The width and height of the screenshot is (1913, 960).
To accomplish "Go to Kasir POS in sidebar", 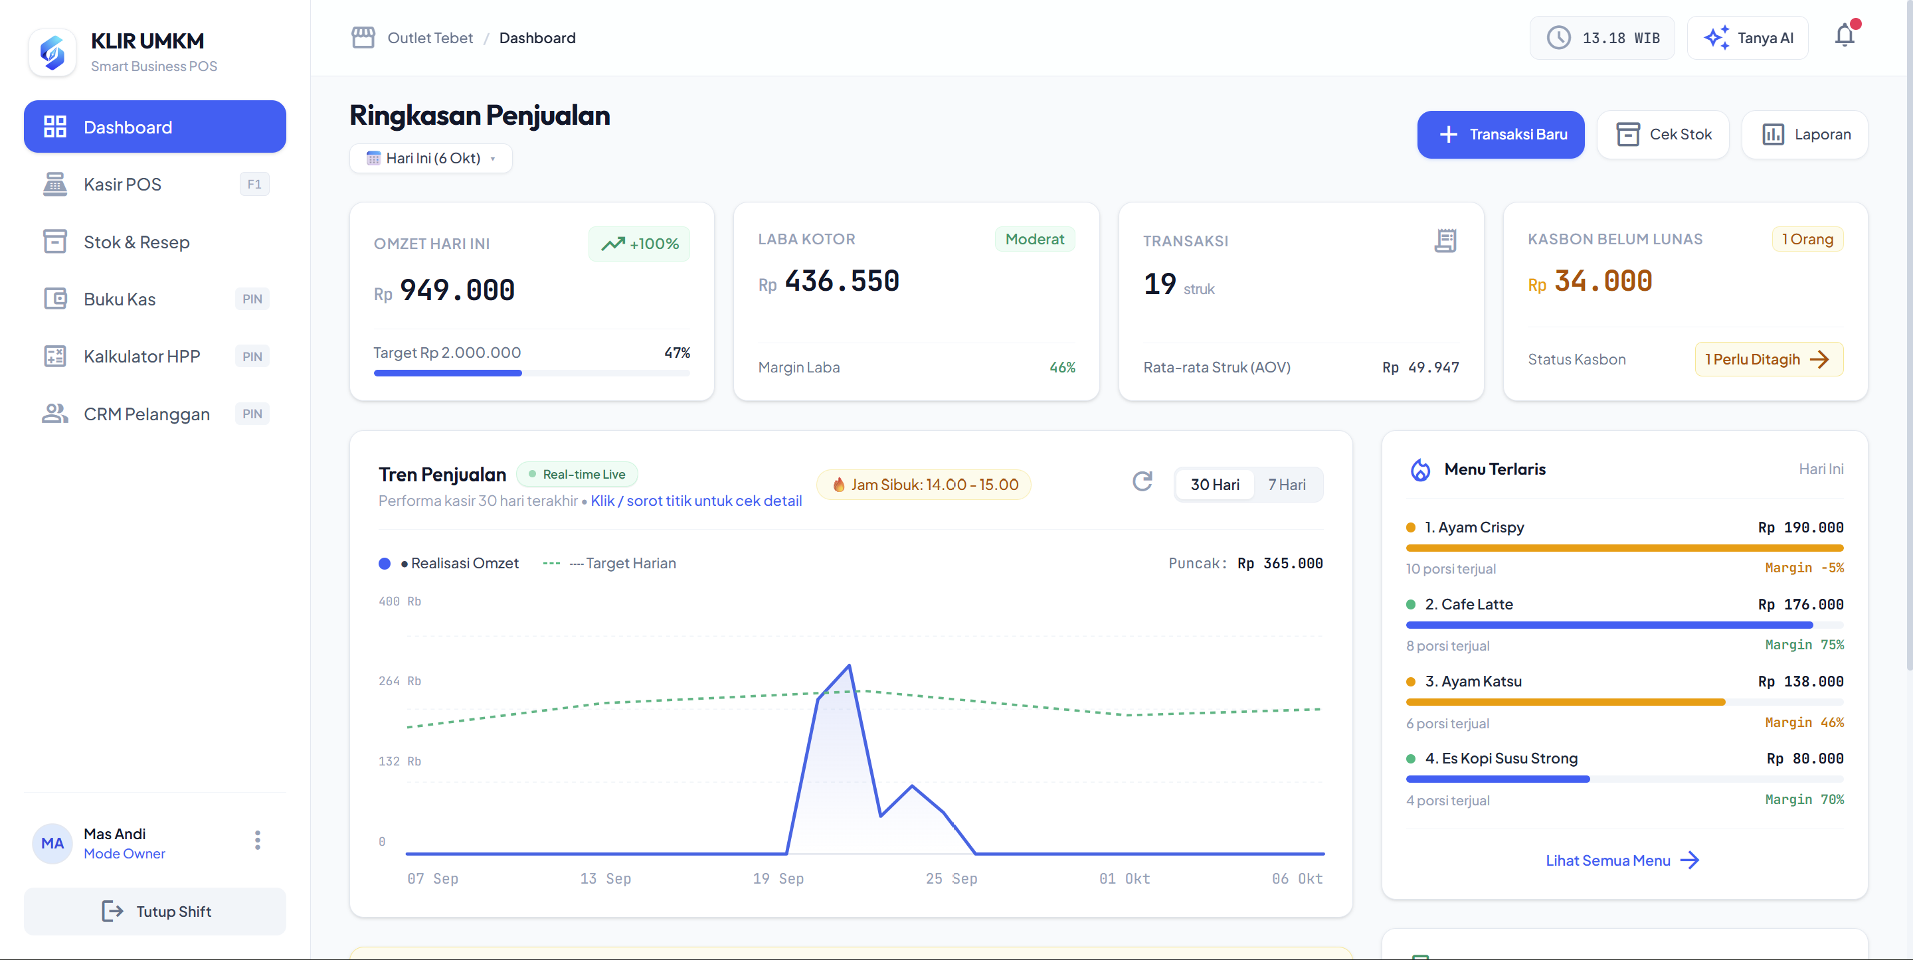I will [x=155, y=184].
